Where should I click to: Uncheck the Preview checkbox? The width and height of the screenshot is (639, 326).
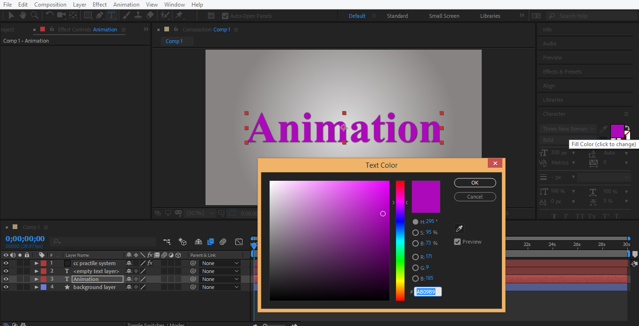(457, 242)
